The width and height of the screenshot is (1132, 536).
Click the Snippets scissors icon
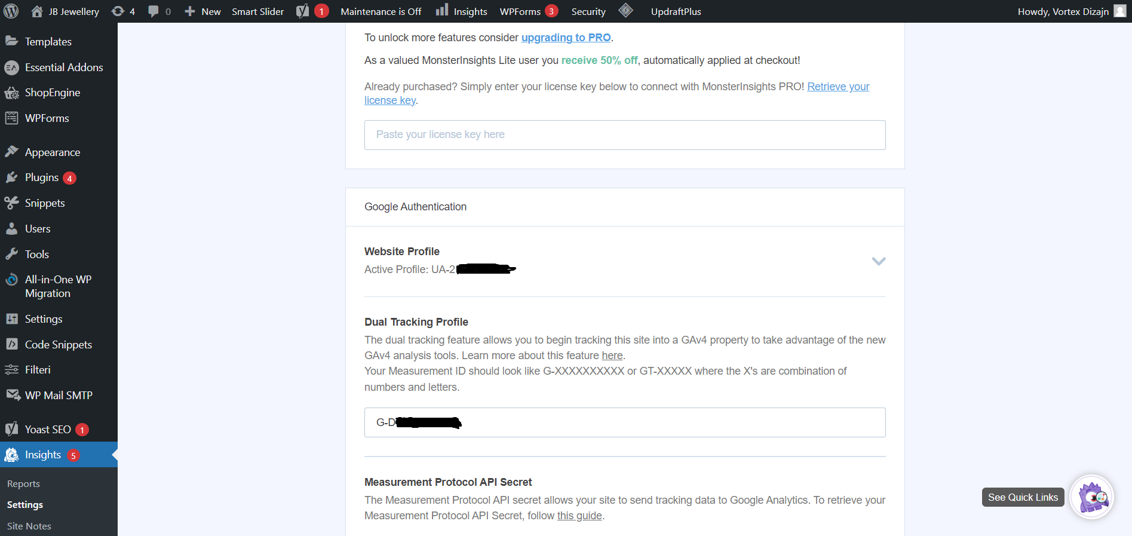click(x=11, y=203)
